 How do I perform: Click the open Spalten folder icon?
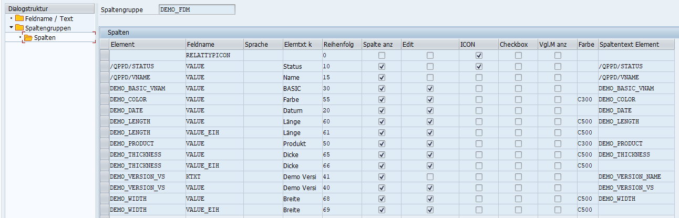(x=28, y=38)
